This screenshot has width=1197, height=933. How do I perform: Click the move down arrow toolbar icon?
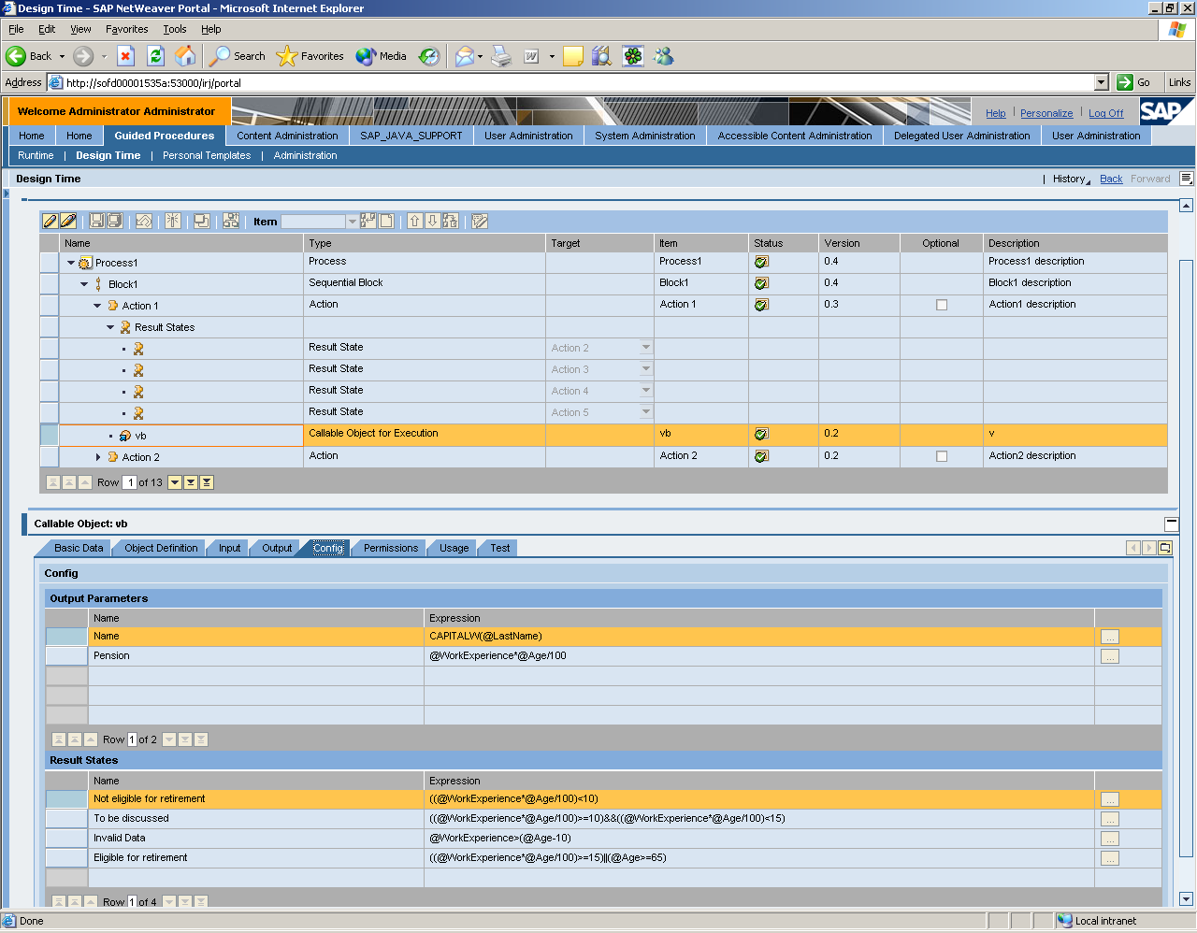coord(432,222)
